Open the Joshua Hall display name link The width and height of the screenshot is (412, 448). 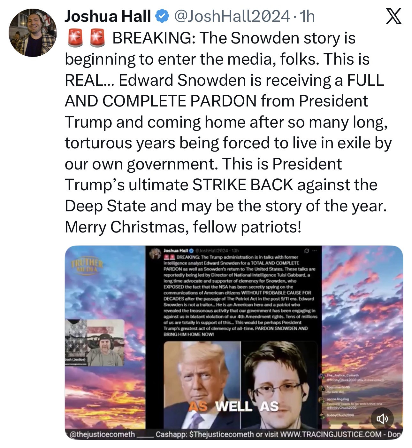pos(108,16)
